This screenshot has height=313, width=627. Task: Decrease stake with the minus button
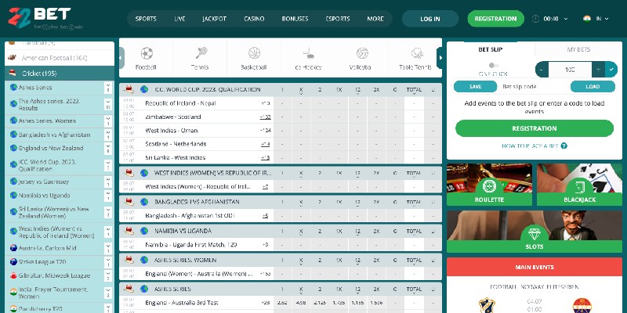pos(542,70)
